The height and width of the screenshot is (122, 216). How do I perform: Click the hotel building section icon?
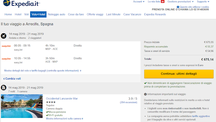4,88
